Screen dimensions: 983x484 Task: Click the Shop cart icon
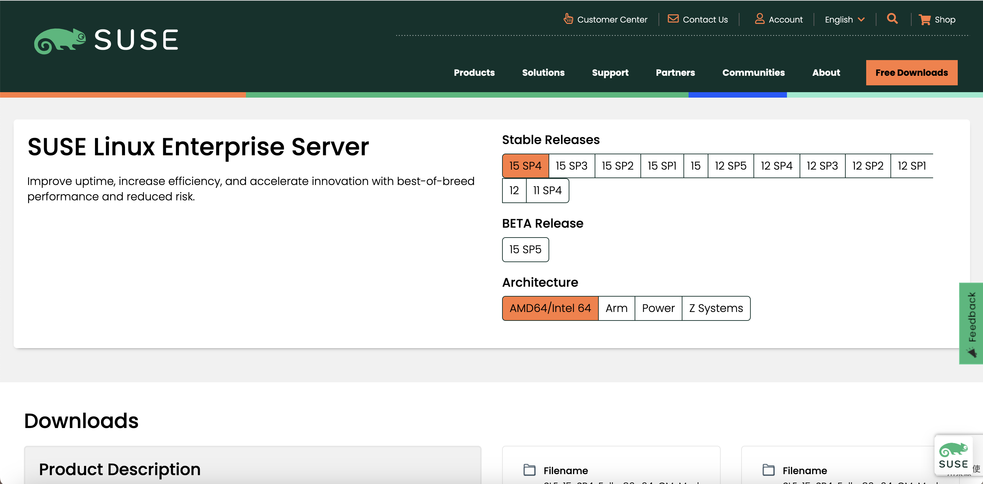pos(924,19)
